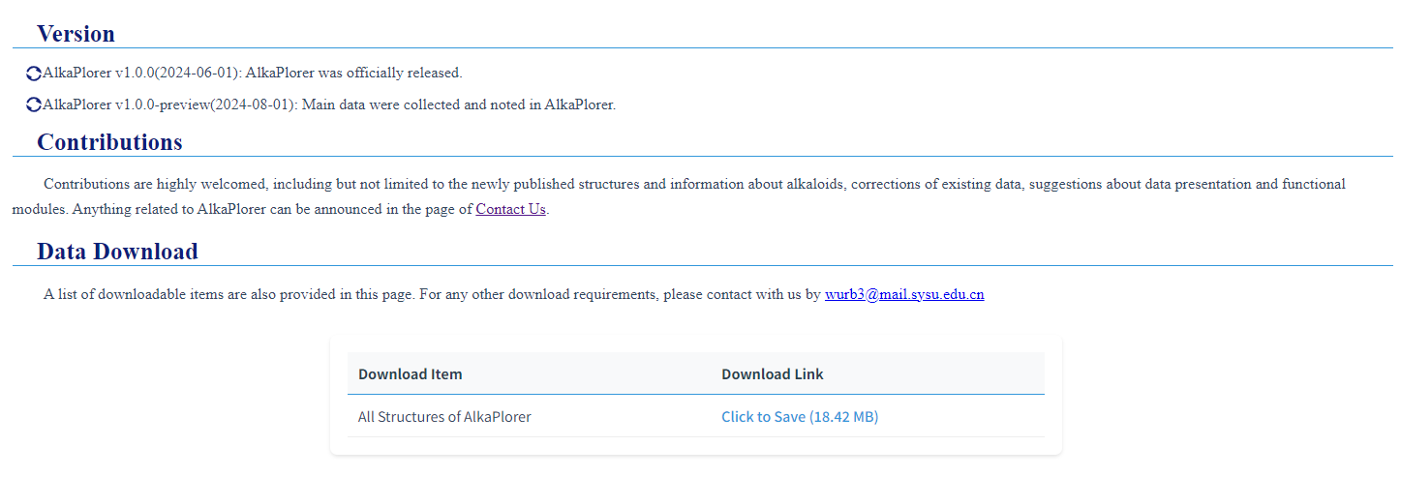
Task: Click the wurb3@mail.sysu.edu.cn email link
Action: point(904,295)
